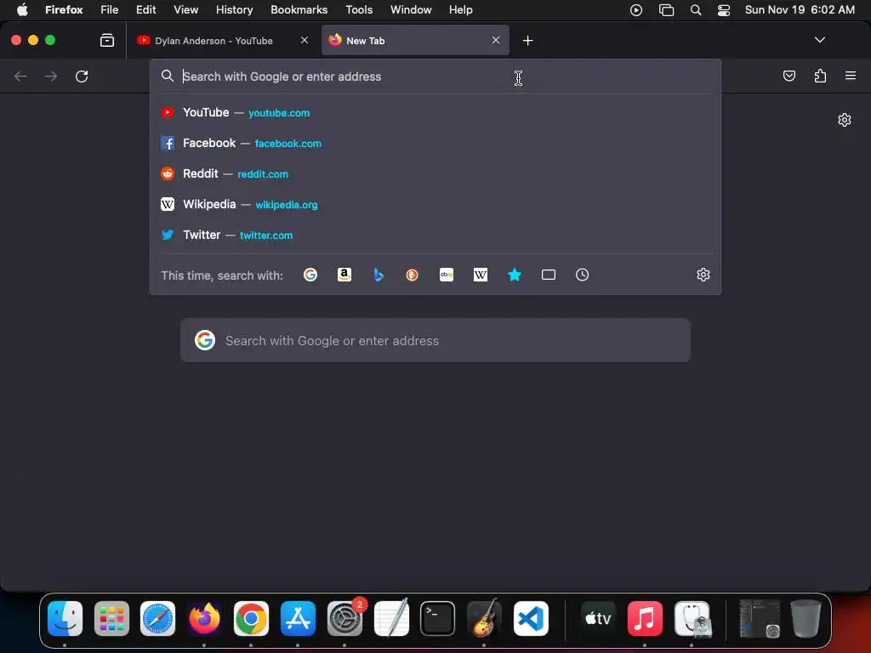Click the screen mirroring icon in the menu bar
The image size is (871, 653).
666,10
